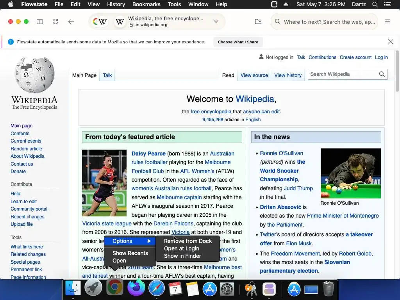Image resolution: width=400 pixels, height=300 pixels.
Task: Open the 6,495,268 articles count link
Action: click(212, 120)
